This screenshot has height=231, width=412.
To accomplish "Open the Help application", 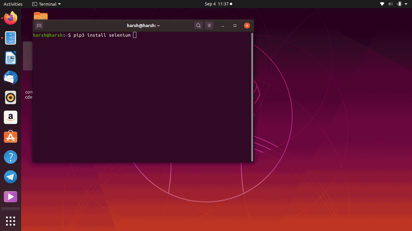I will click(x=11, y=157).
